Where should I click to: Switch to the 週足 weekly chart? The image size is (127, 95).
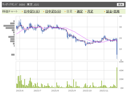point(80,12)
